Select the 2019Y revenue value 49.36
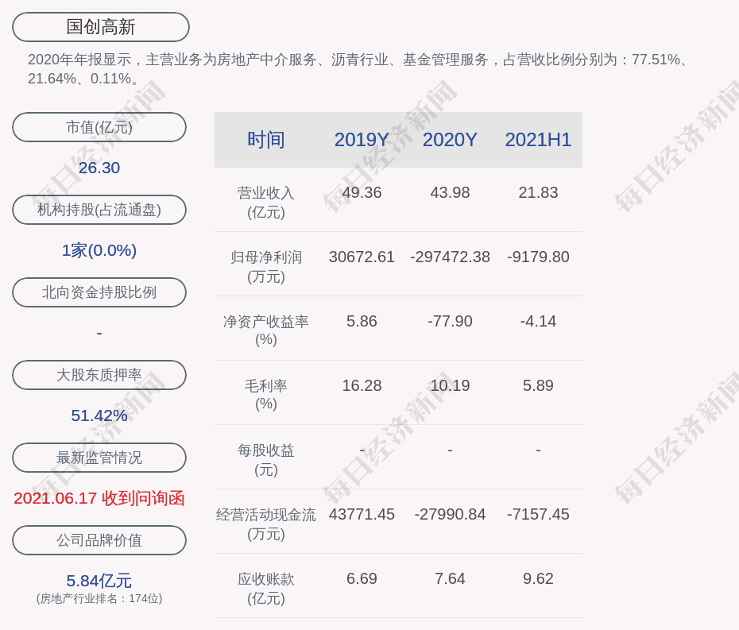The height and width of the screenshot is (630, 739). pyautogui.click(x=362, y=193)
